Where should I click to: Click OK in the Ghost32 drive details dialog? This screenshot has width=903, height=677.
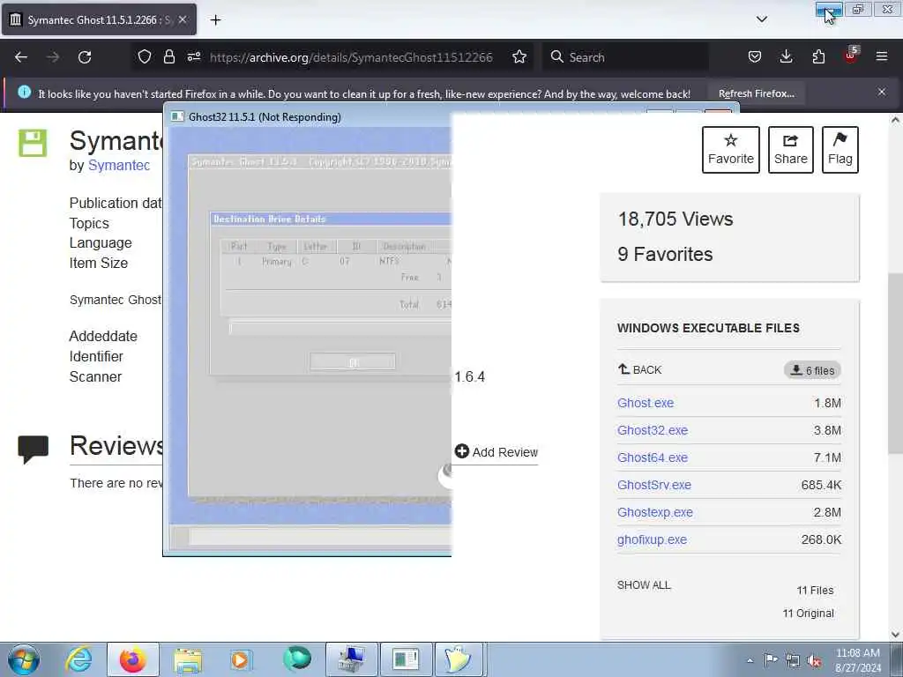tap(353, 362)
